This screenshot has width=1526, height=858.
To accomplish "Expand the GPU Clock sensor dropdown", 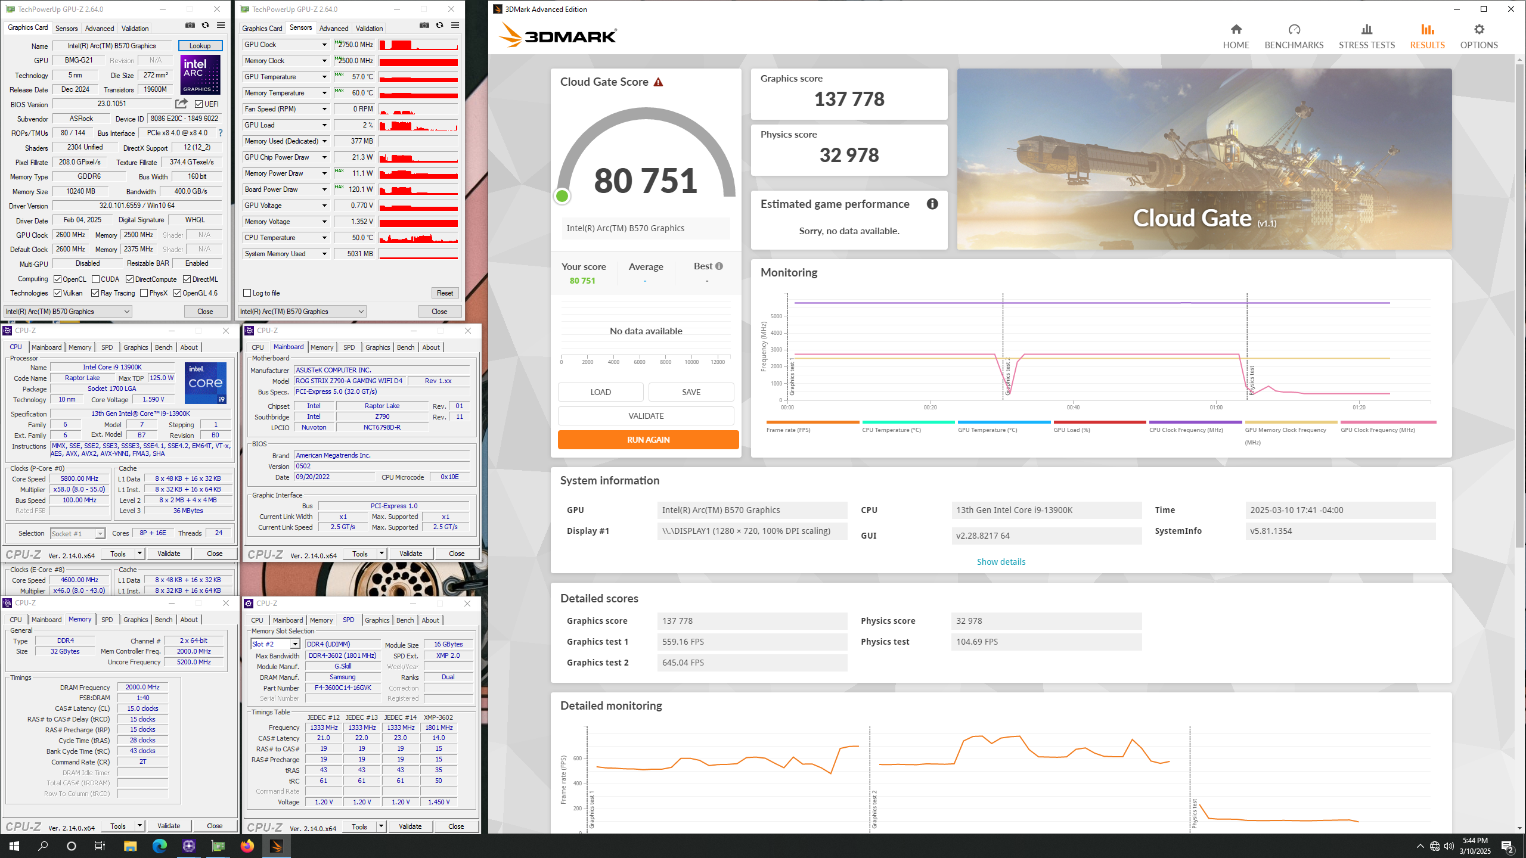I will pos(324,45).
